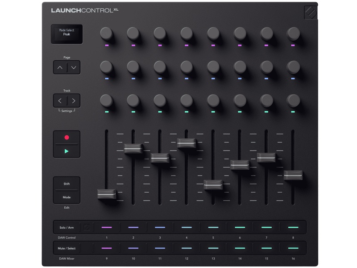357x268 pixels.
Task: Click the fader cap above button 1
Action: pyautogui.click(x=107, y=194)
